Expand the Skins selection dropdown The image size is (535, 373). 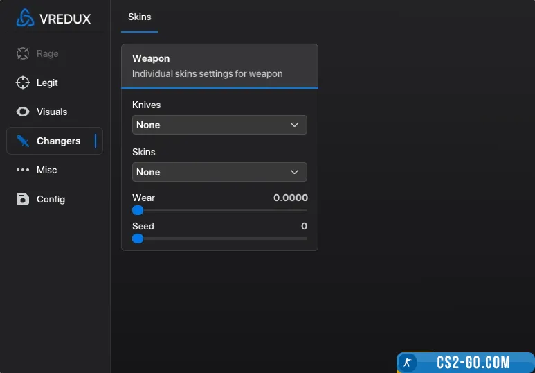click(219, 172)
